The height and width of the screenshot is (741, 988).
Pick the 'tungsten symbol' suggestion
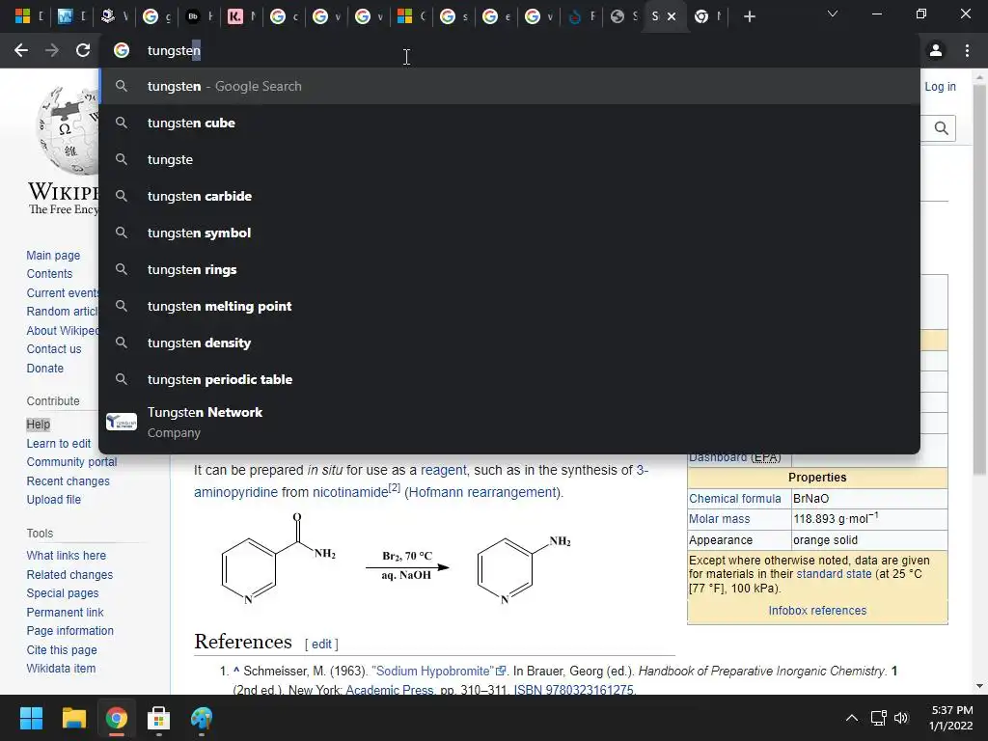tap(509, 233)
